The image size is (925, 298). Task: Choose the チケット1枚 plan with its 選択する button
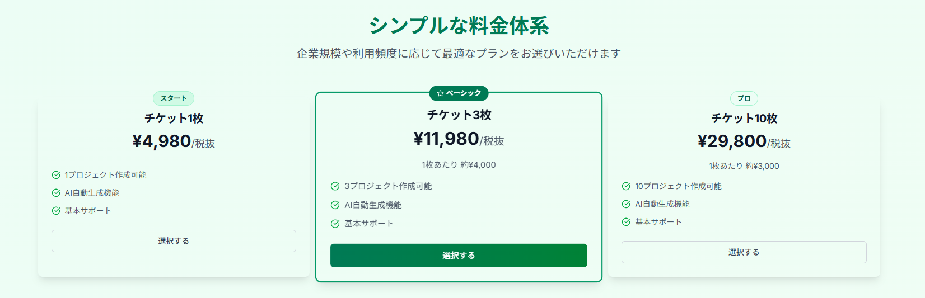pyautogui.click(x=174, y=241)
